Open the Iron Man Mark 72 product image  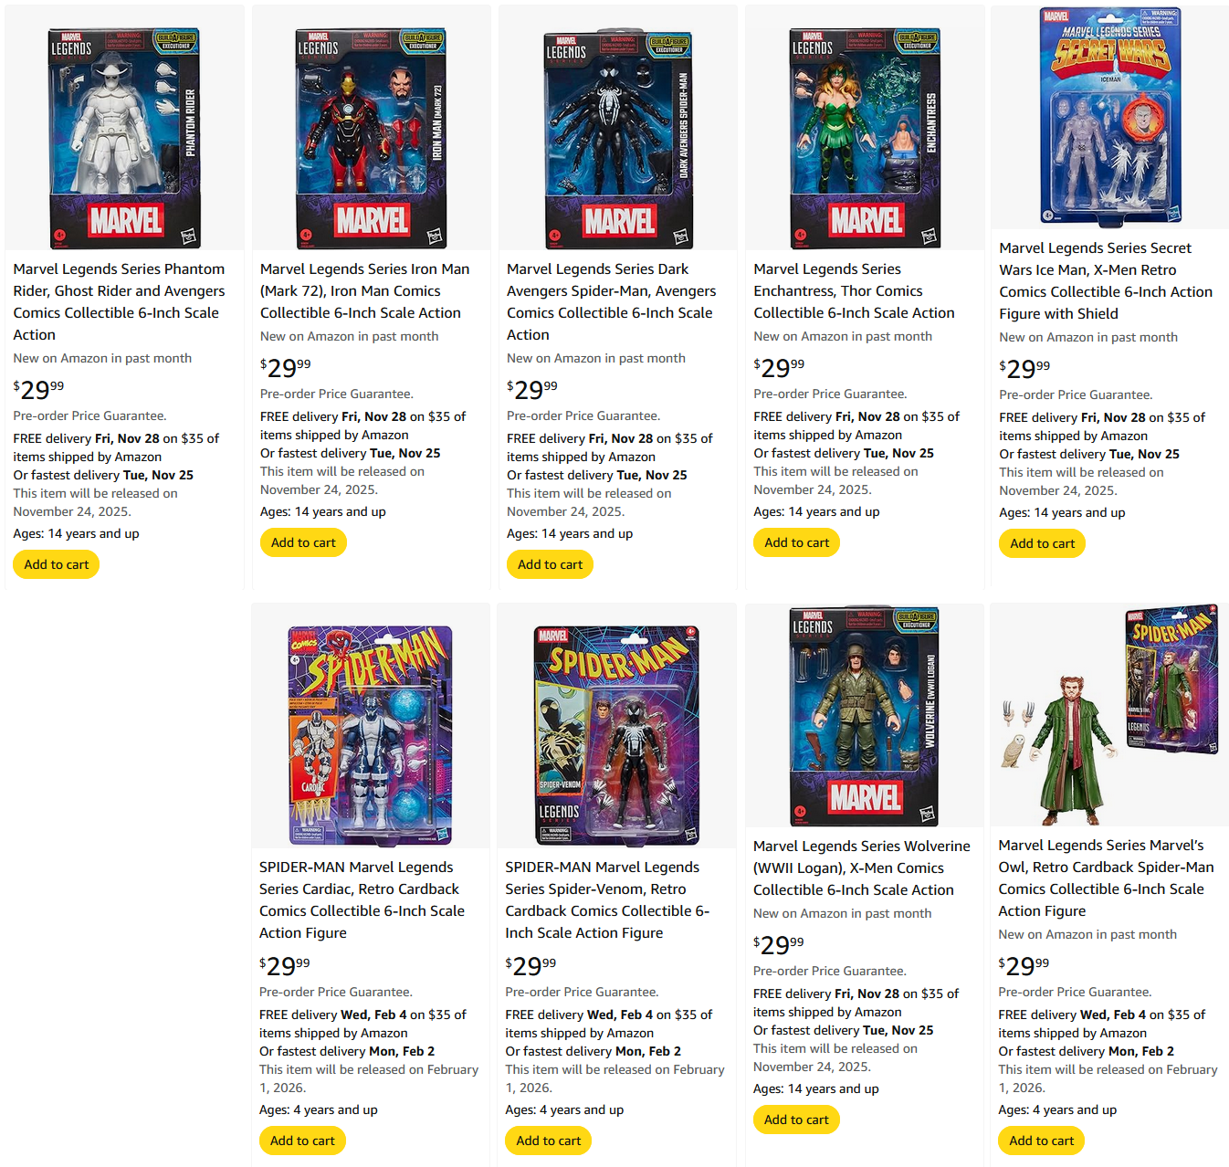[x=372, y=137]
